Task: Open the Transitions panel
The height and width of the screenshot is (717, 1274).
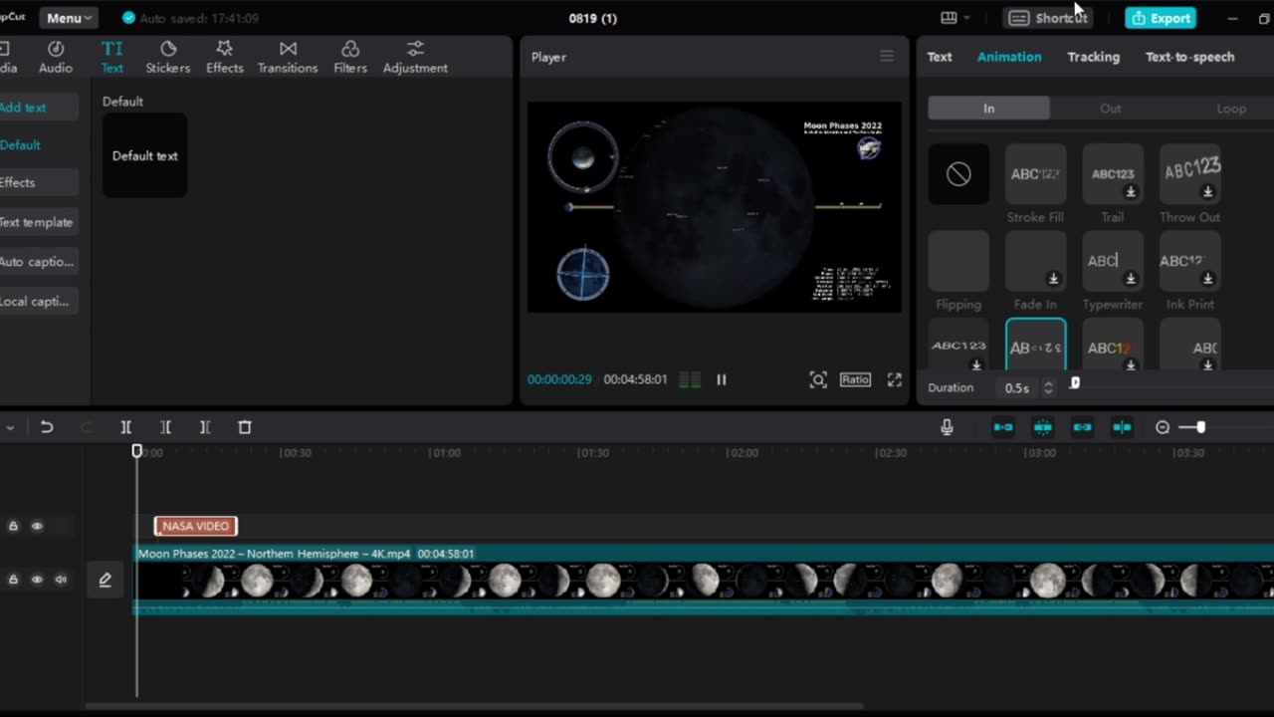Action: [x=288, y=58]
